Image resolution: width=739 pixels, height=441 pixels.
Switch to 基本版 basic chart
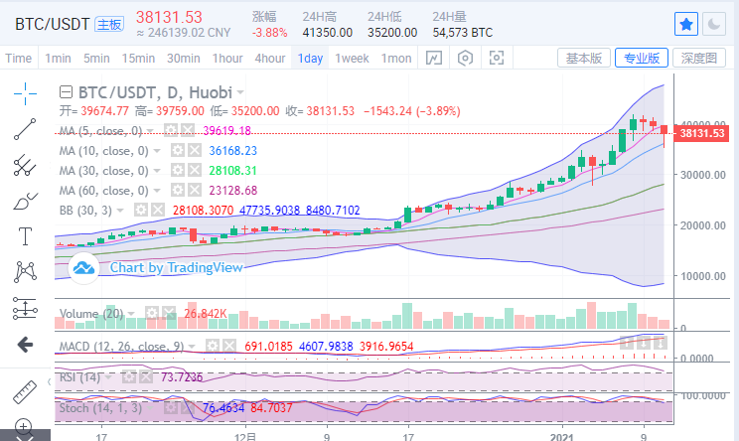point(584,58)
